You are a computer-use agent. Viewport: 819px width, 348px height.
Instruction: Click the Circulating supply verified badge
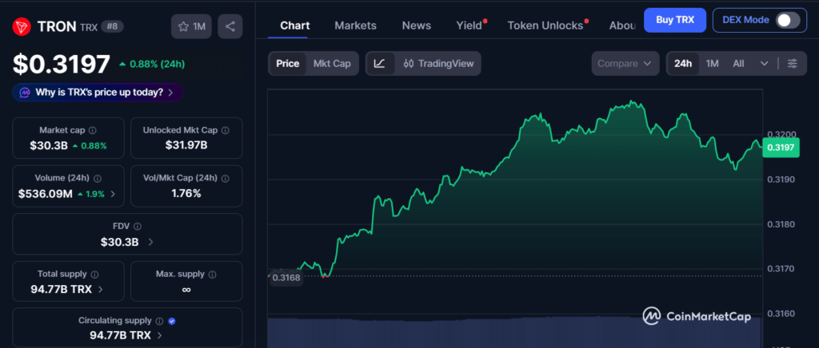click(173, 321)
